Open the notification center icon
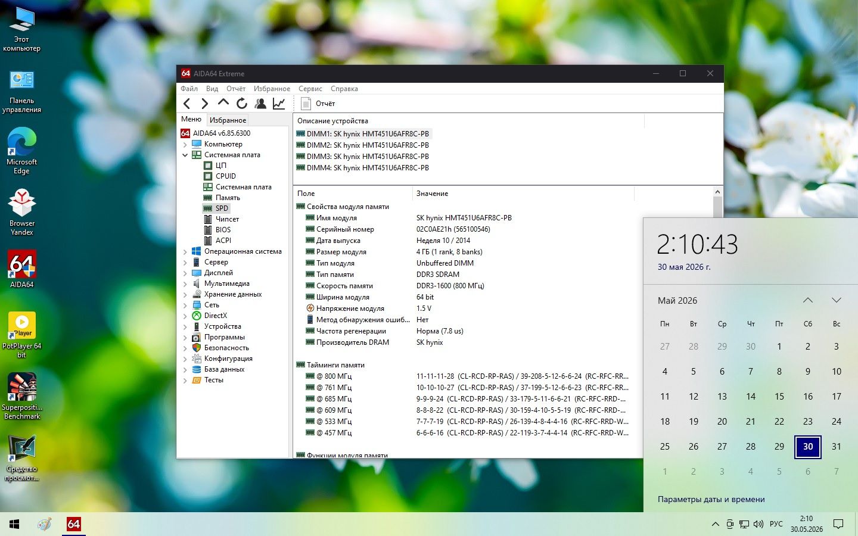 pyautogui.click(x=838, y=524)
